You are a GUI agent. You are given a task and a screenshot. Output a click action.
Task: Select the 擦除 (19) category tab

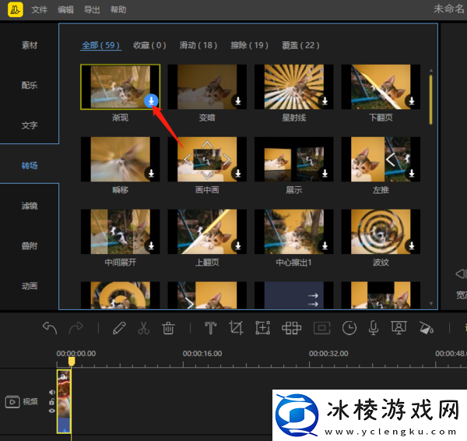pyautogui.click(x=250, y=45)
